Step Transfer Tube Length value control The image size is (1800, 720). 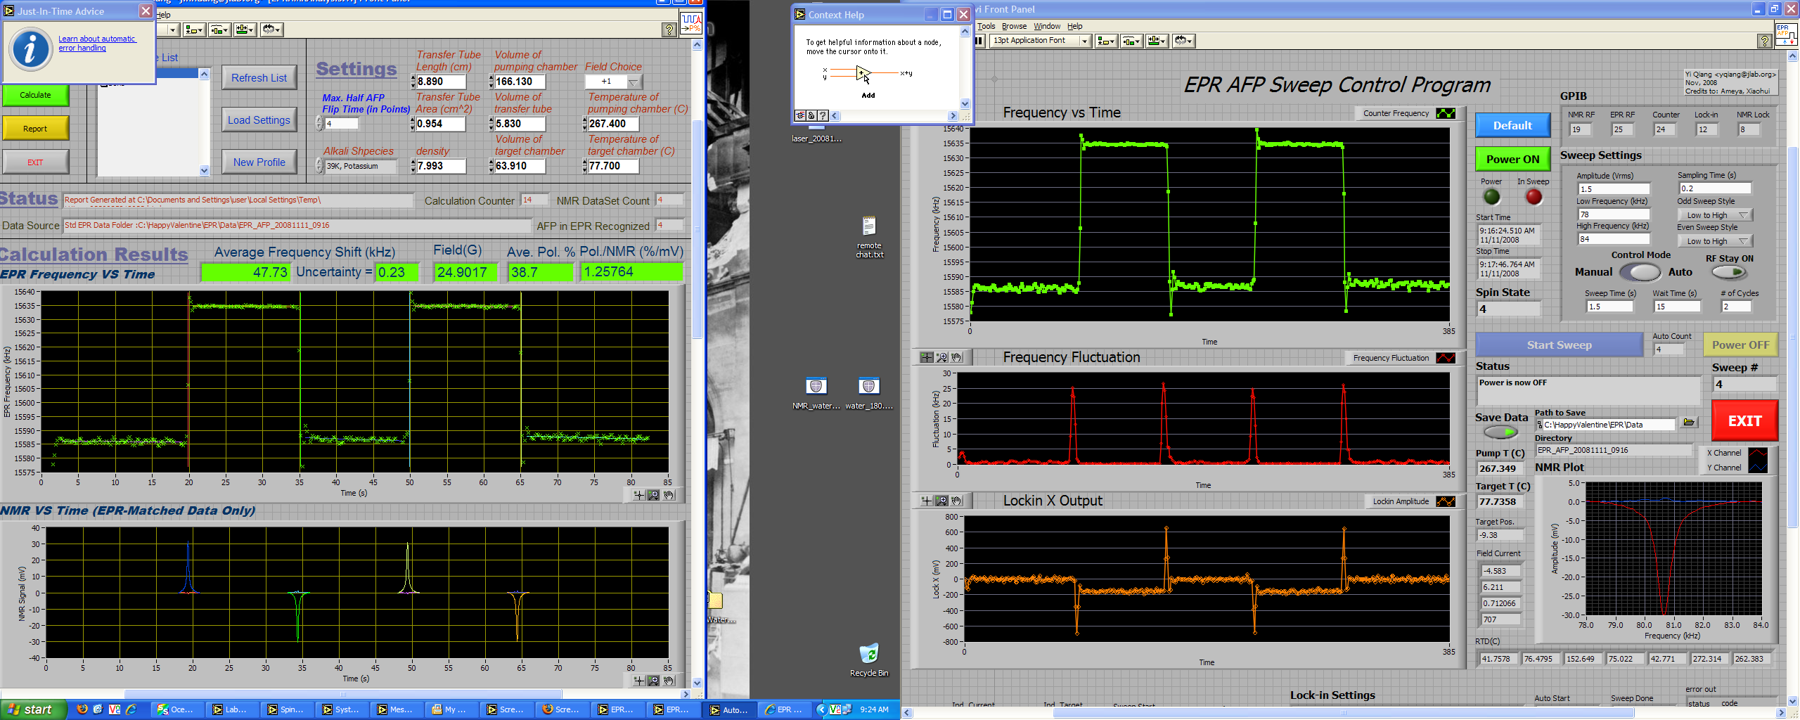[x=413, y=82]
